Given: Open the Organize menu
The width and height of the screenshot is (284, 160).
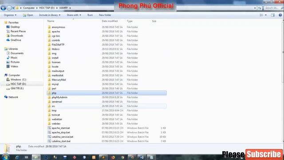Looking at the screenshot, I should tap(10, 15).
